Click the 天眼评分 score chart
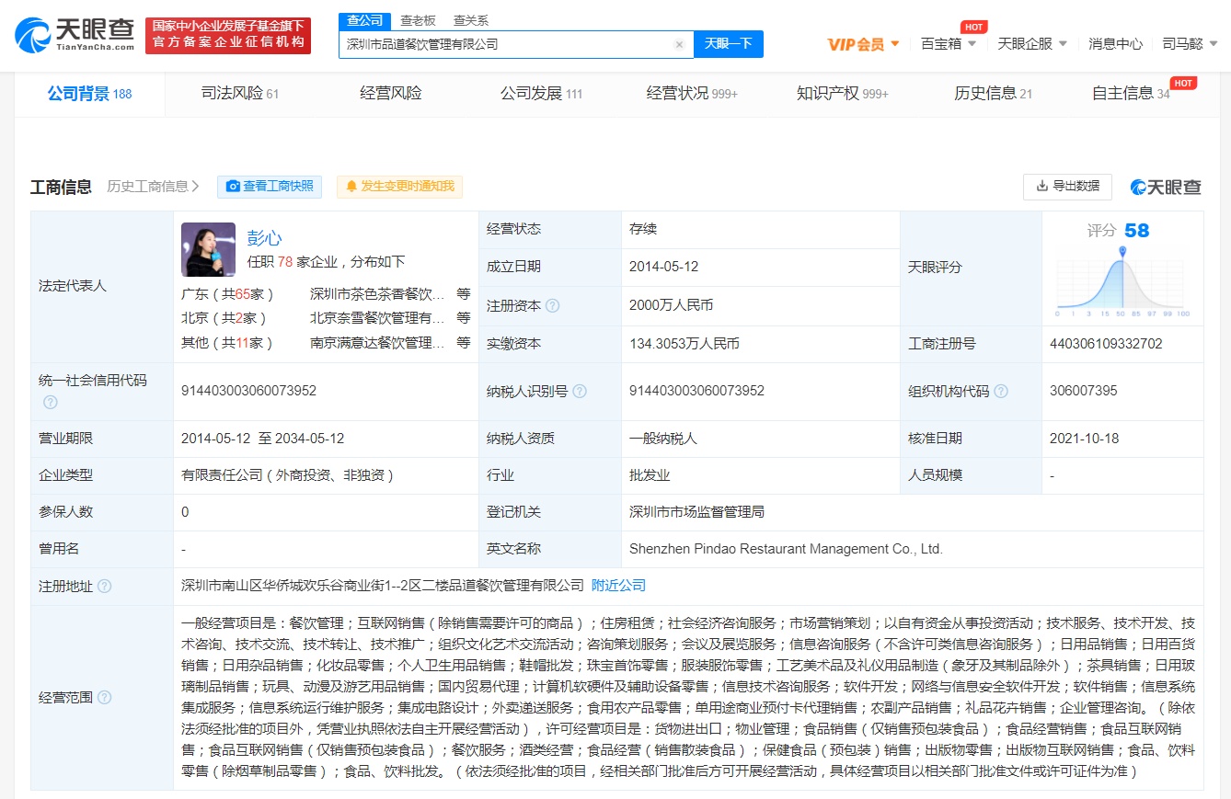The height and width of the screenshot is (799, 1231). click(1122, 281)
